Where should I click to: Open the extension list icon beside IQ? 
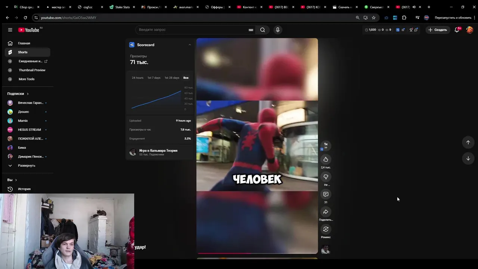coord(403,30)
